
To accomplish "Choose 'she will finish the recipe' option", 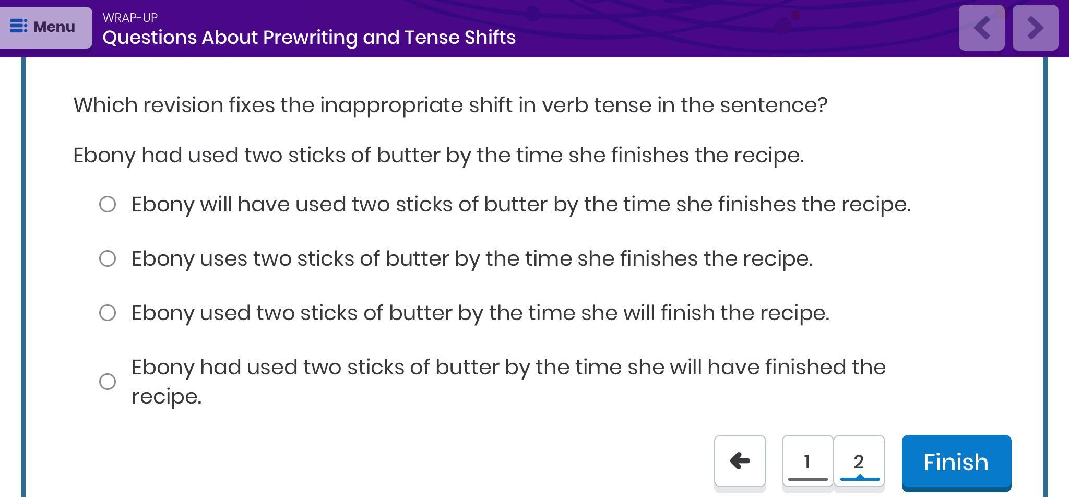I will point(108,313).
